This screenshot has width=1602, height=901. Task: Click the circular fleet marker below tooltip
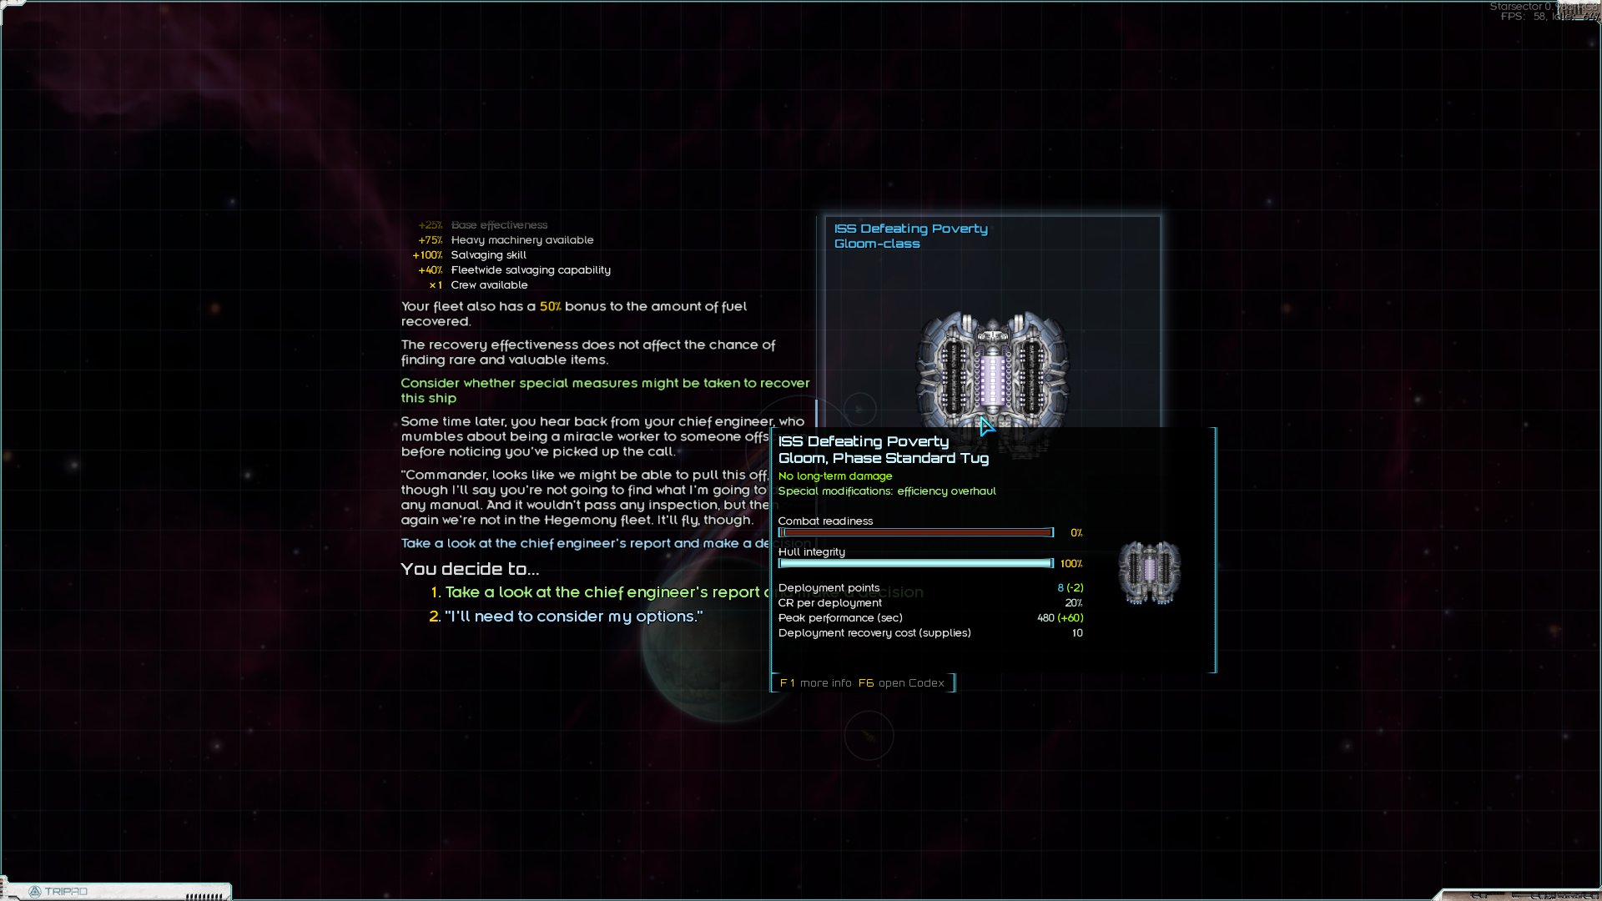869,736
